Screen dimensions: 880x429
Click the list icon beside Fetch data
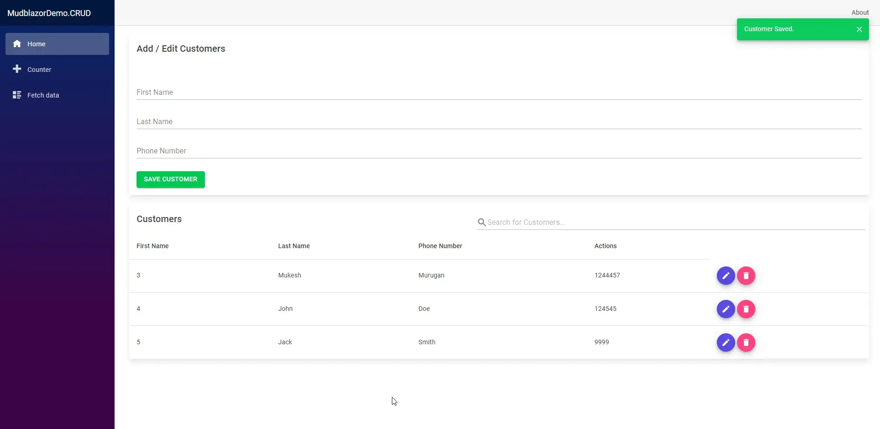tap(17, 95)
